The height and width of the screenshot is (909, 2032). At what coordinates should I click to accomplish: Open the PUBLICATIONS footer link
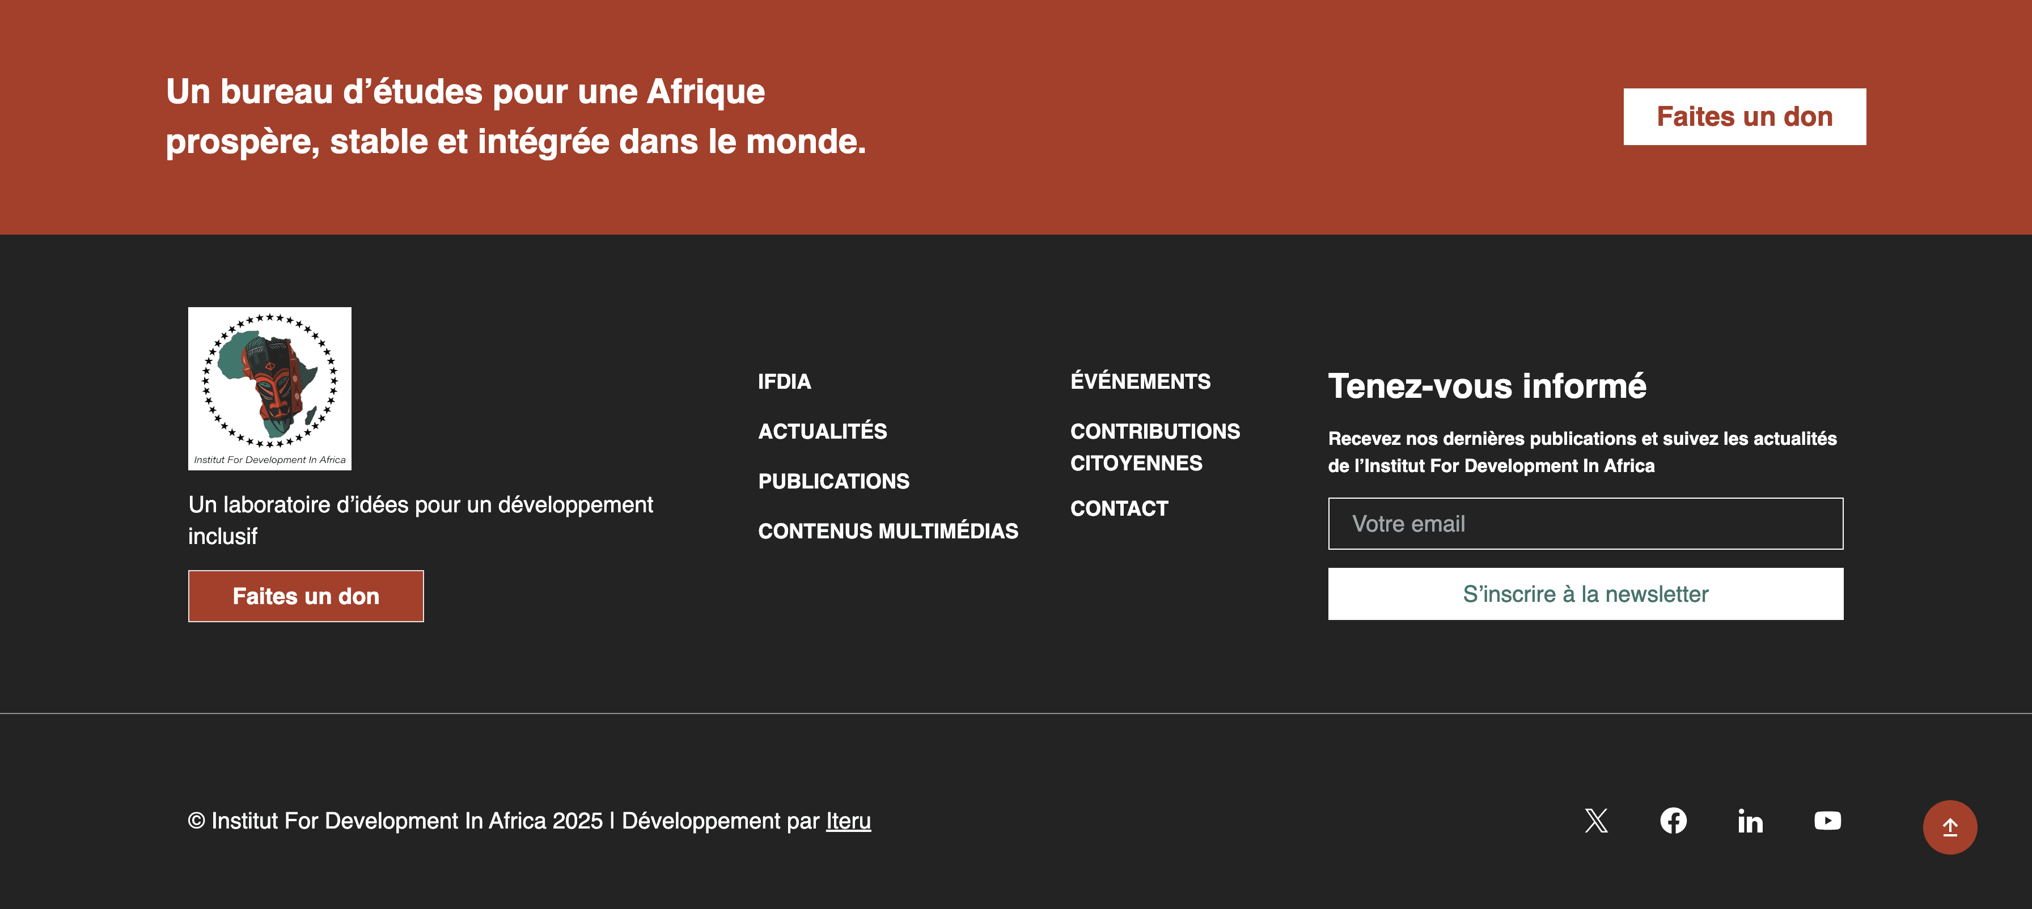point(833,481)
